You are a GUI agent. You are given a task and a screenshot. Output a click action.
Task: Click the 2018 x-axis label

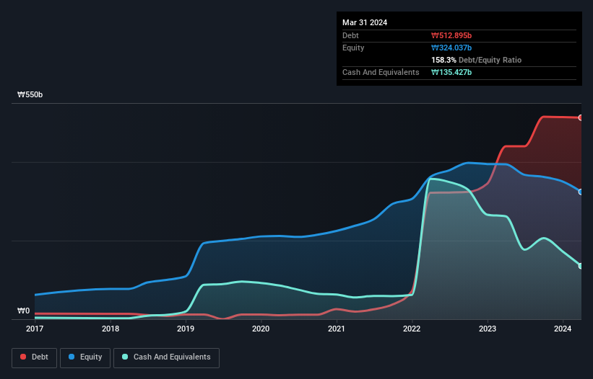(111, 329)
